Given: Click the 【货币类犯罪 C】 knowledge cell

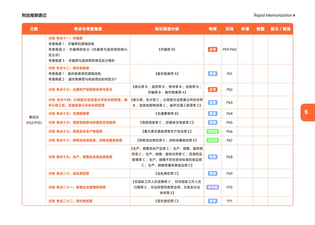Looking at the screenshot, I should pos(167,201).
